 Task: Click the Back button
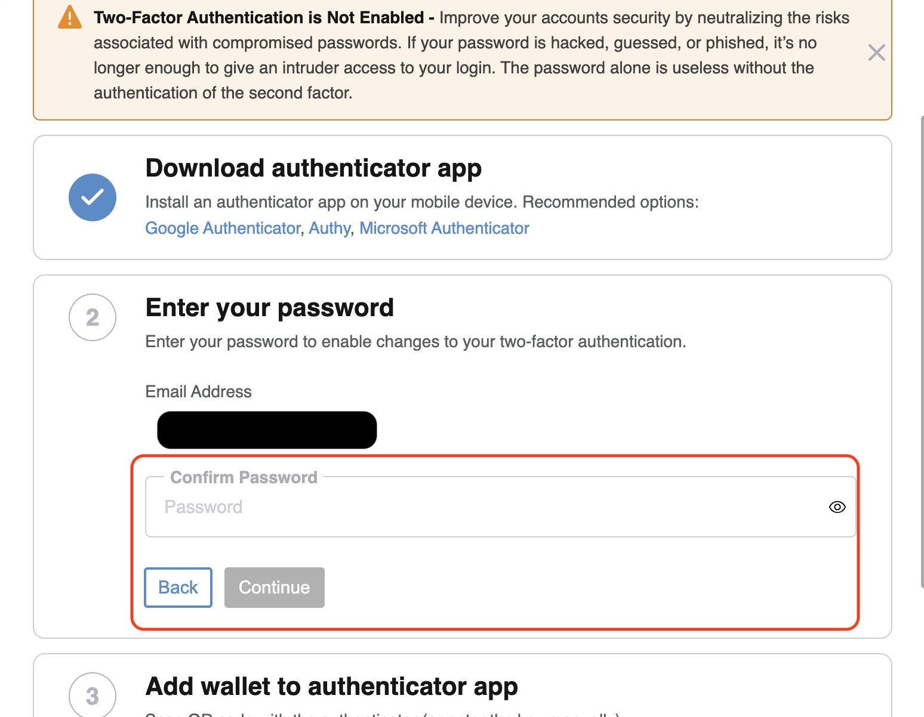point(178,588)
